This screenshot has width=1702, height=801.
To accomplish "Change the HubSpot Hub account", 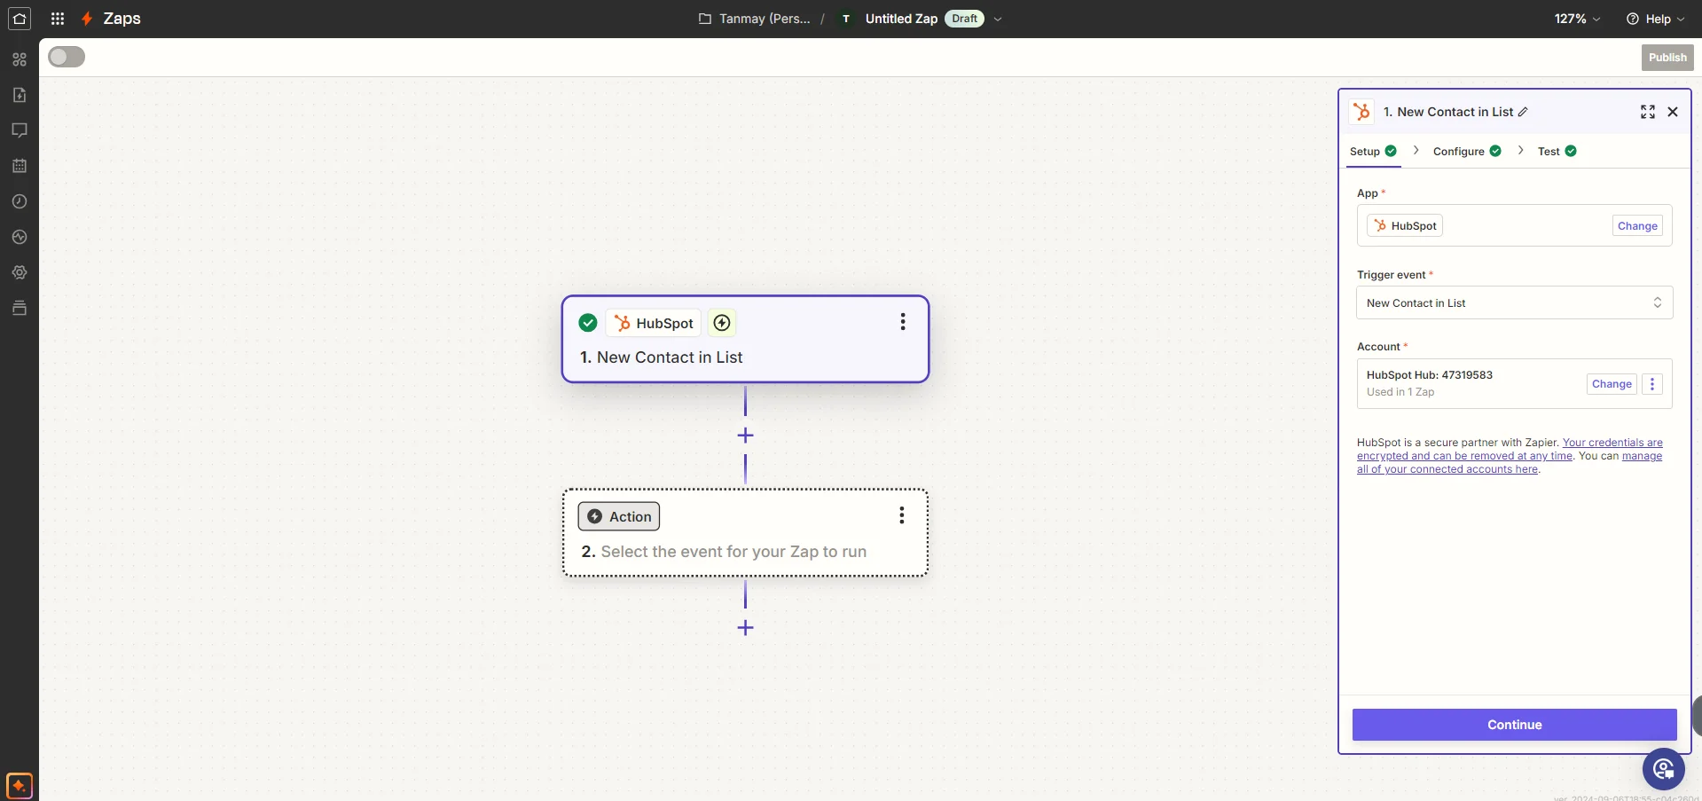I will (1612, 384).
